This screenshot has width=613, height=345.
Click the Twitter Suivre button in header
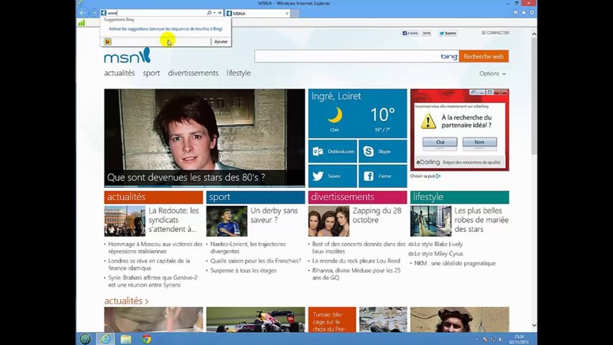[448, 33]
